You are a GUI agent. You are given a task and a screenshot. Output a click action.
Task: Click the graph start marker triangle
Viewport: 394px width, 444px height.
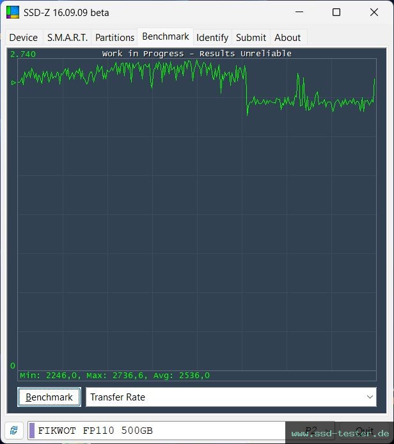coord(13,83)
